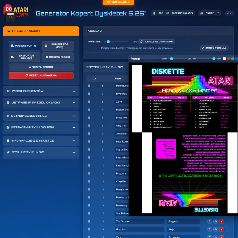Select the drag handle beside Mercenary

click(89, 206)
